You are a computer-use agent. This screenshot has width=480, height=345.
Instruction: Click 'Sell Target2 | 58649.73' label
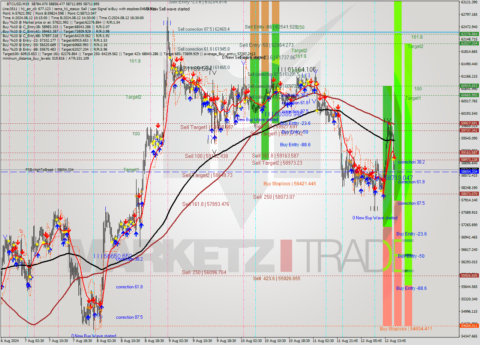[207, 175]
